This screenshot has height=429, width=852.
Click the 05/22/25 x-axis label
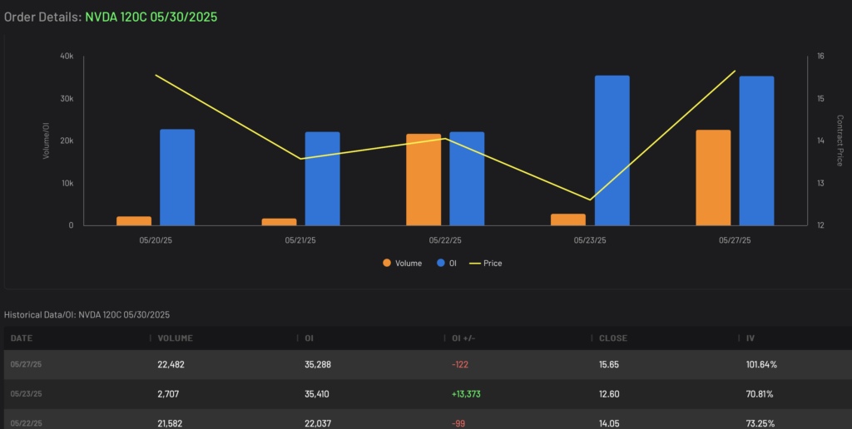(445, 240)
